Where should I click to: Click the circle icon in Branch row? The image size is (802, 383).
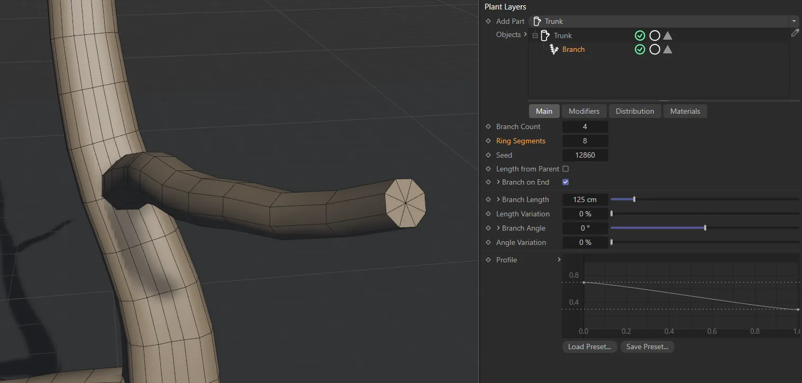pos(654,49)
